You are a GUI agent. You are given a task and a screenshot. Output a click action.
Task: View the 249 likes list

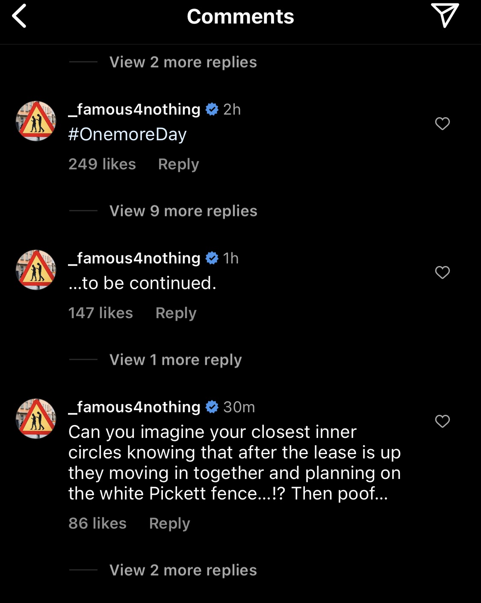pyautogui.click(x=102, y=164)
